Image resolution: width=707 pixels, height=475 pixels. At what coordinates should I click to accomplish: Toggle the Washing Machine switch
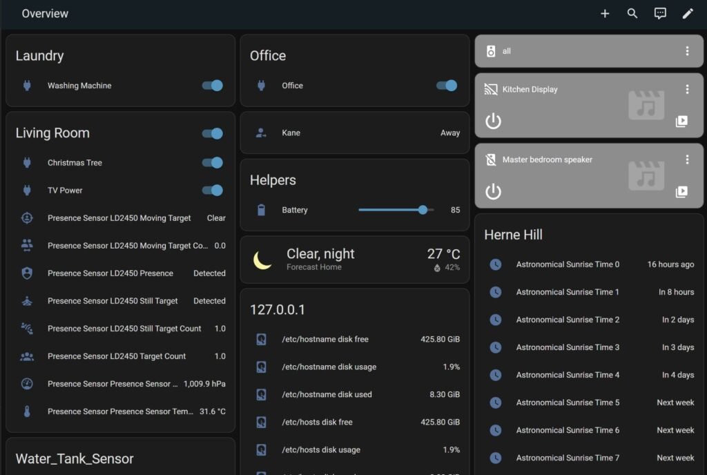coord(212,85)
